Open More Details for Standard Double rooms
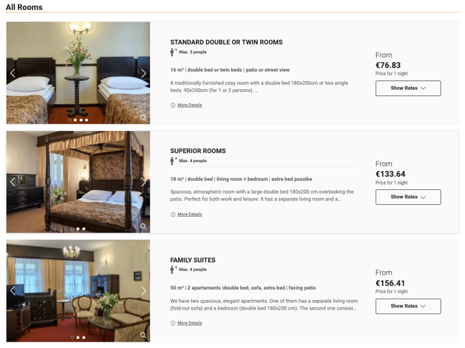The height and width of the screenshot is (348, 465). click(x=189, y=105)
